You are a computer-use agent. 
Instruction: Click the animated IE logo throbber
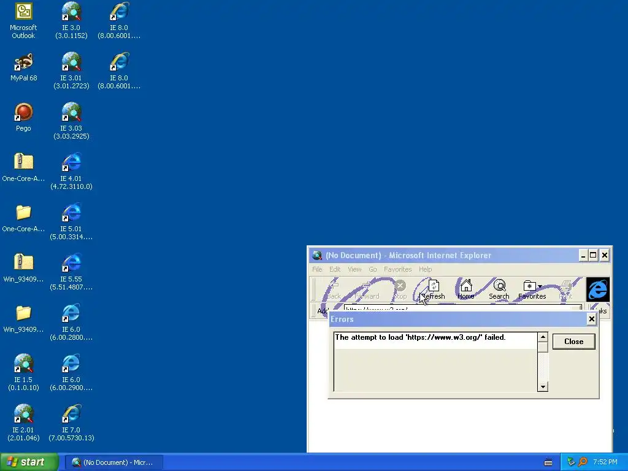[597, 289]
